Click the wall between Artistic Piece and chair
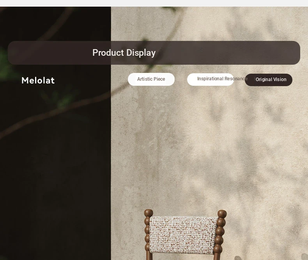The height and width of the screenshot is (260, 308). click(151, 147)
